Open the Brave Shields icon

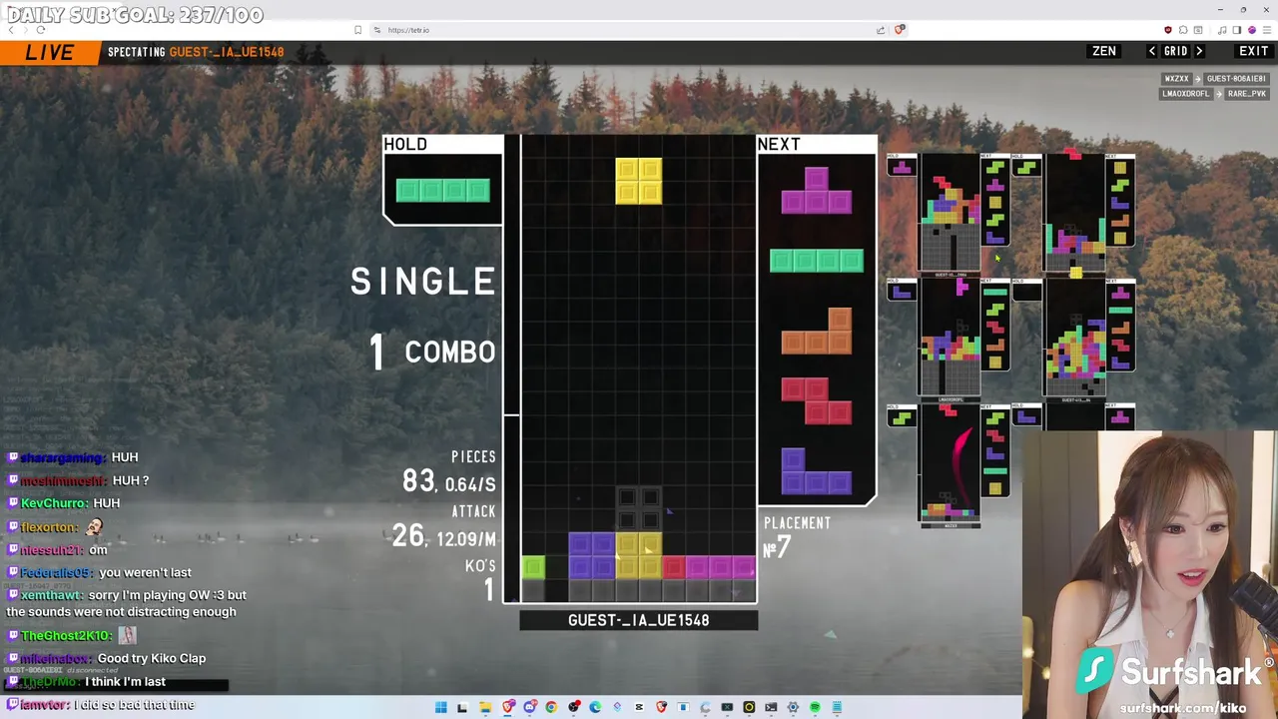[900, 30]
